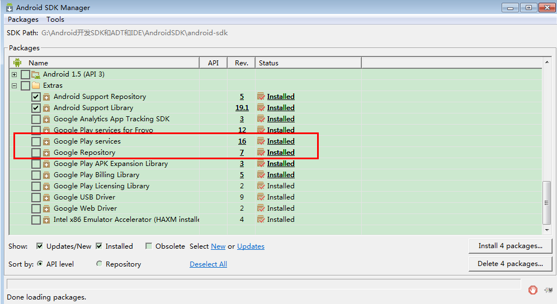Toggle the Updates/New show checkbox
Viewport: 557px width, 304px height.
click(40, 246)
